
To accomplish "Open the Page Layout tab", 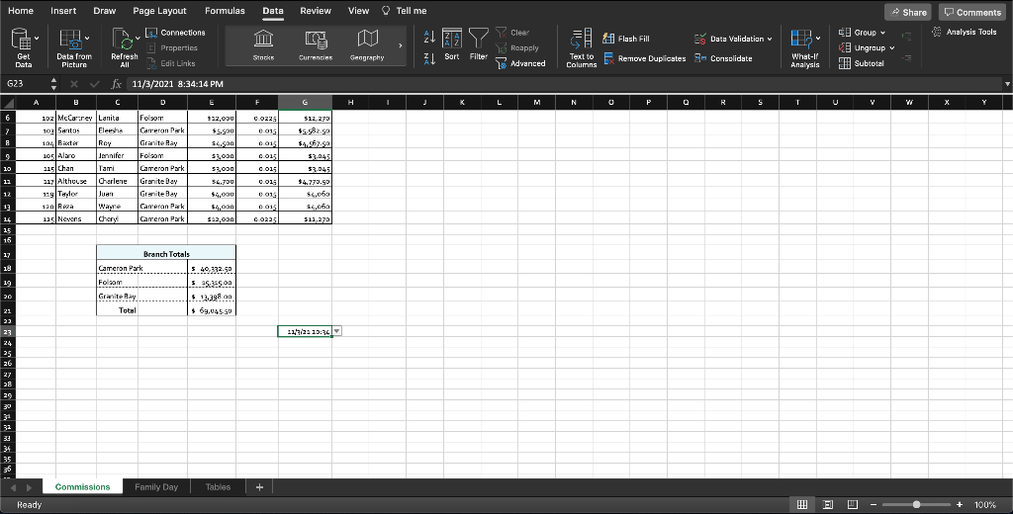I will pos(159,10).
